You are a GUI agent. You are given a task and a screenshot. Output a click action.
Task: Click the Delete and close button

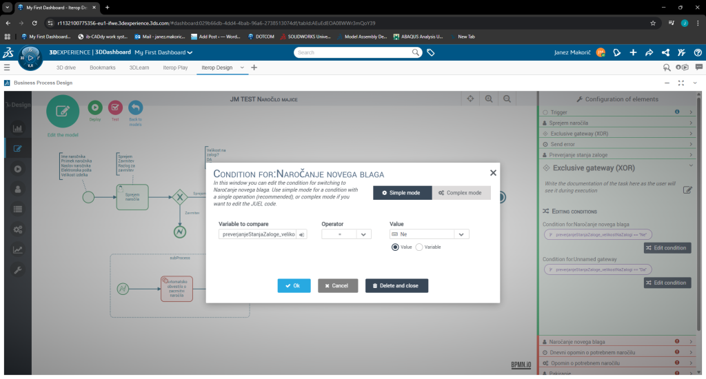tap(396, 285)
